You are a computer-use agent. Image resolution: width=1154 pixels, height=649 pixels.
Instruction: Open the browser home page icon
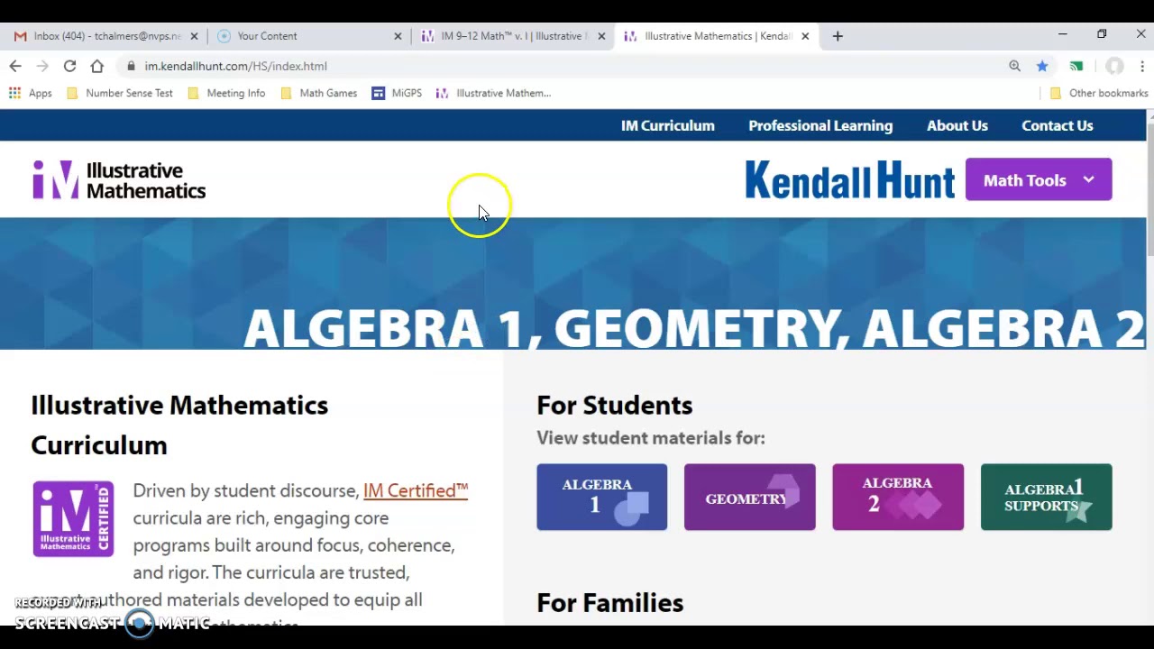pos(97,66)
